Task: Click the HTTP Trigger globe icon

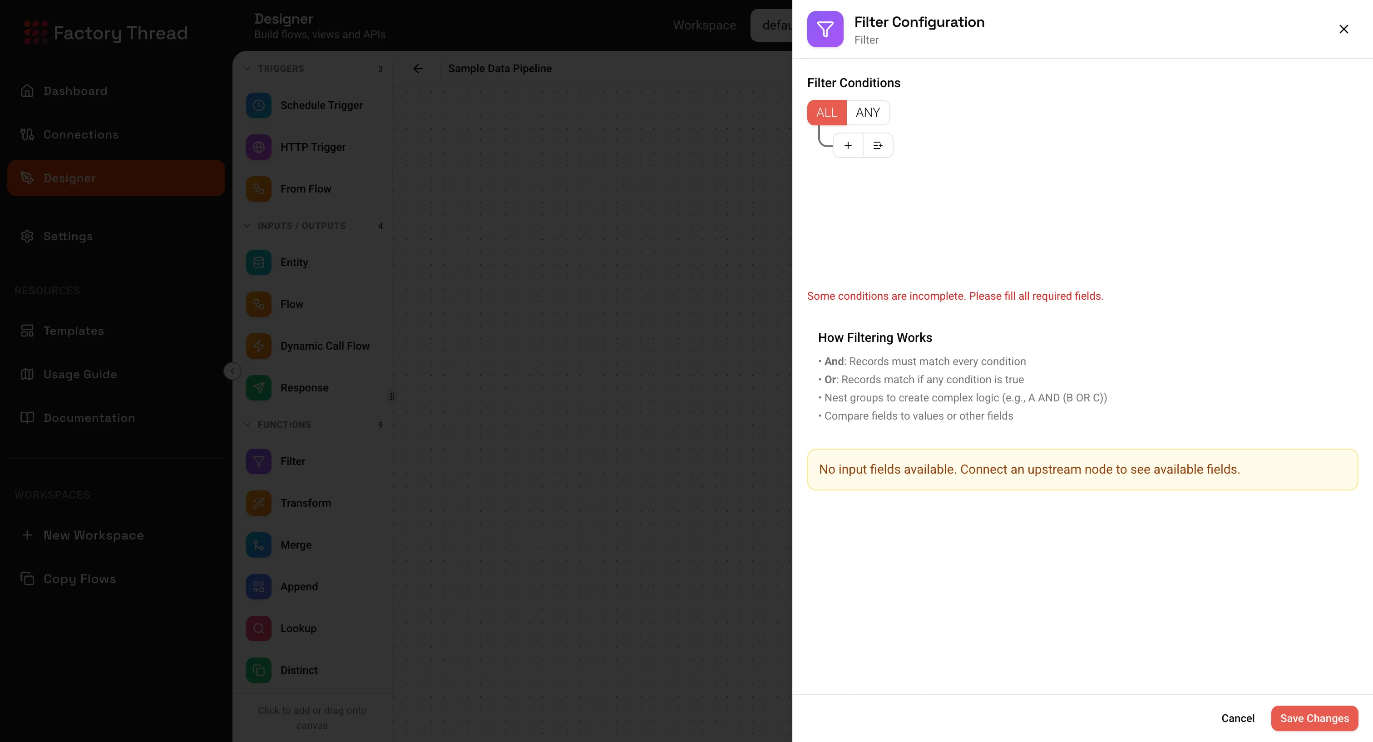Action: click(x=258, y=147)
